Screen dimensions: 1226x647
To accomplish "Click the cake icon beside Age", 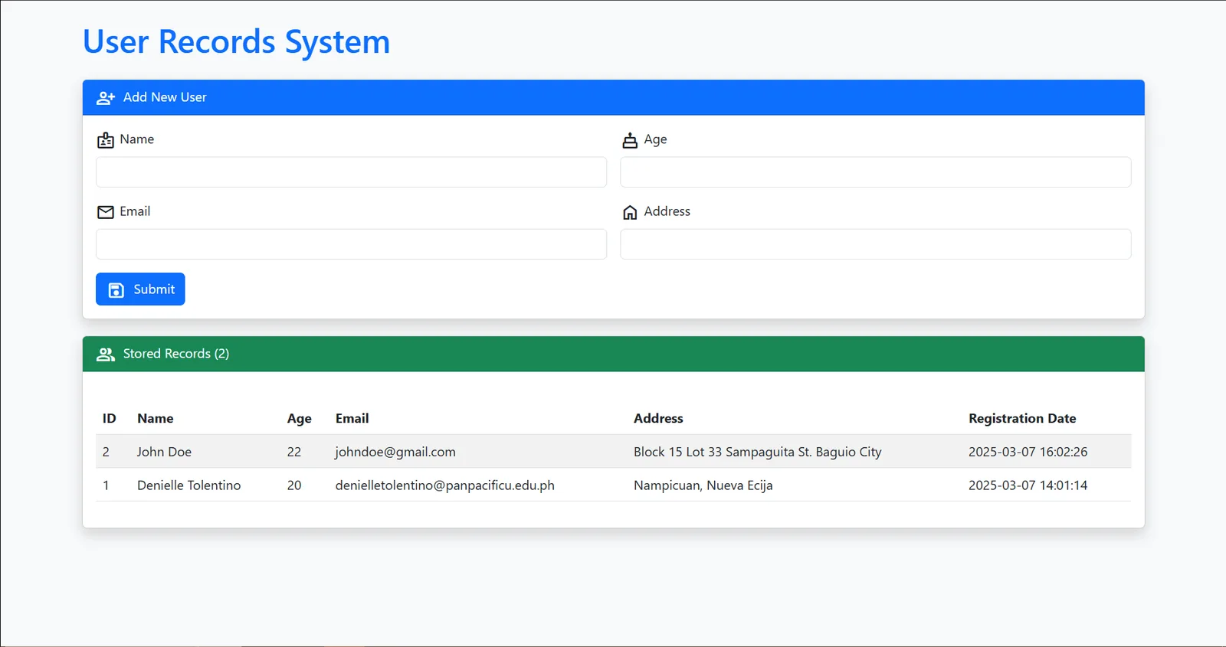I will tap(630, 140).
